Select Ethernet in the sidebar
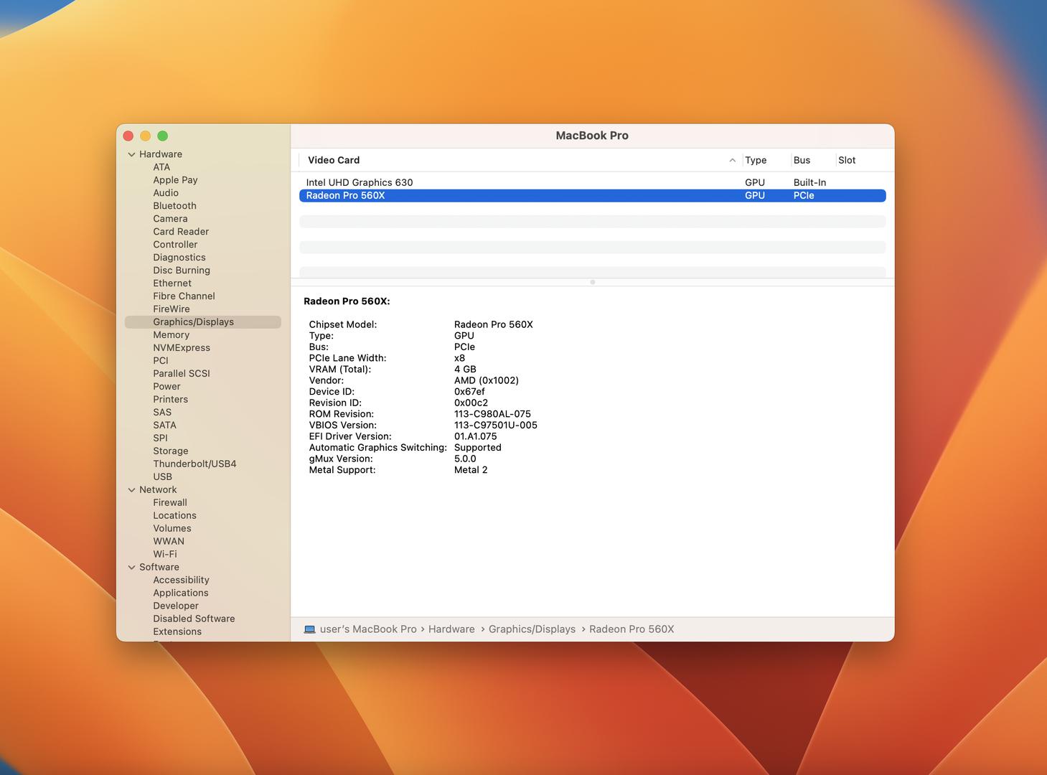 (172, 283)
